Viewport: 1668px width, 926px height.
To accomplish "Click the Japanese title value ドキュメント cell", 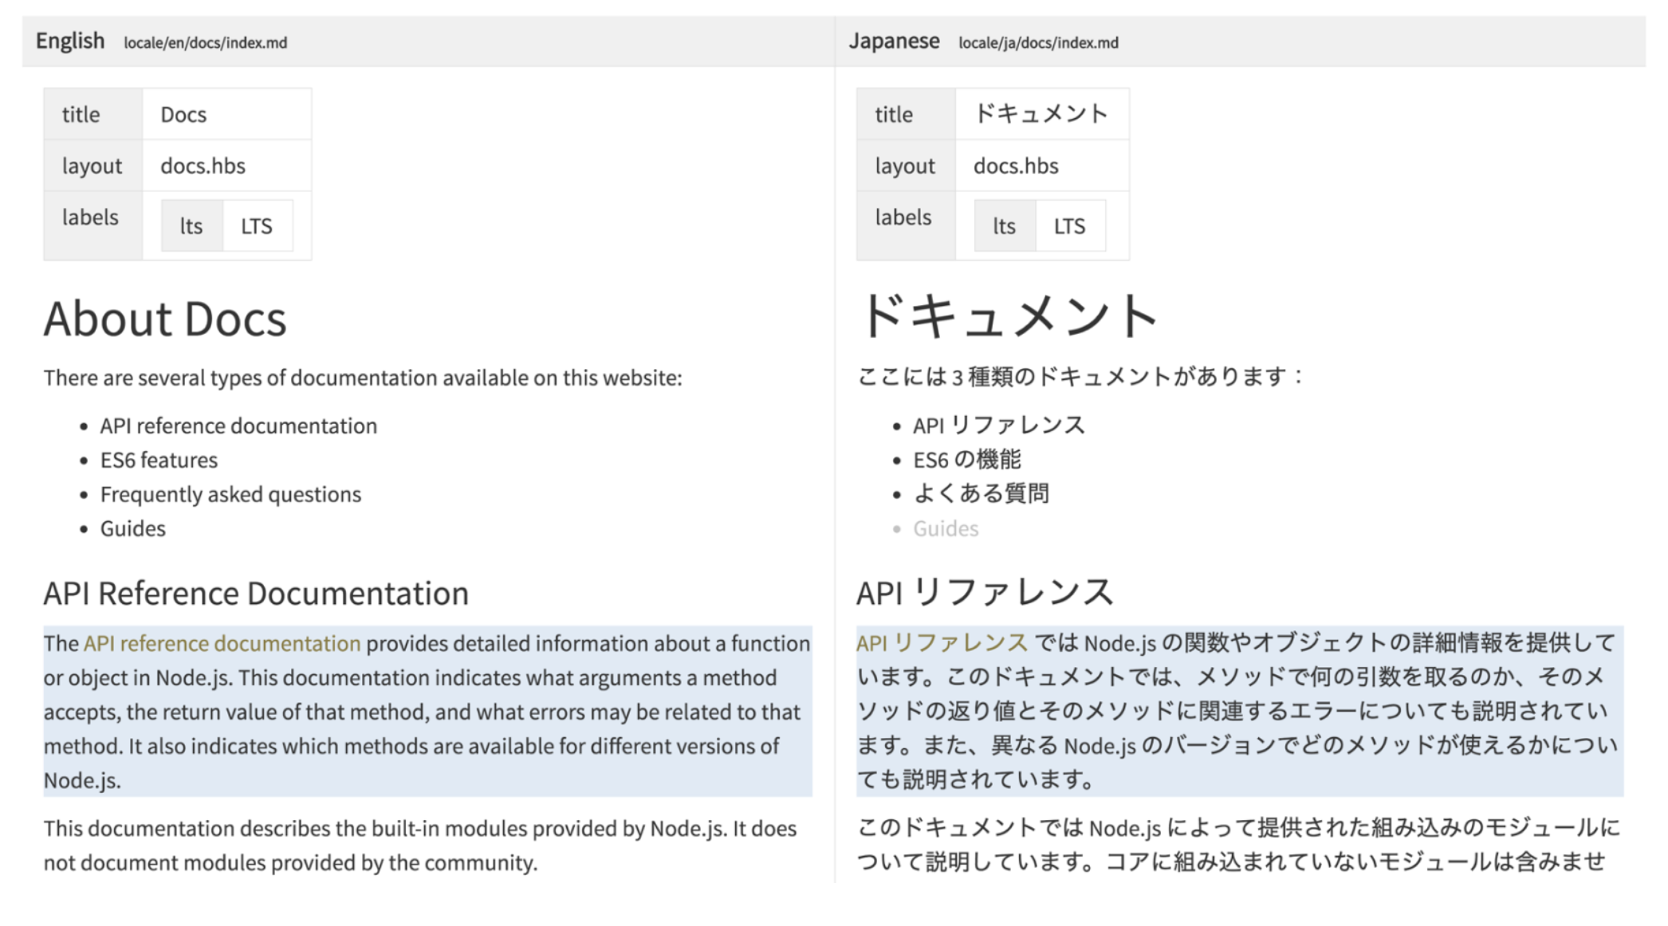I will pos(1042,115).
